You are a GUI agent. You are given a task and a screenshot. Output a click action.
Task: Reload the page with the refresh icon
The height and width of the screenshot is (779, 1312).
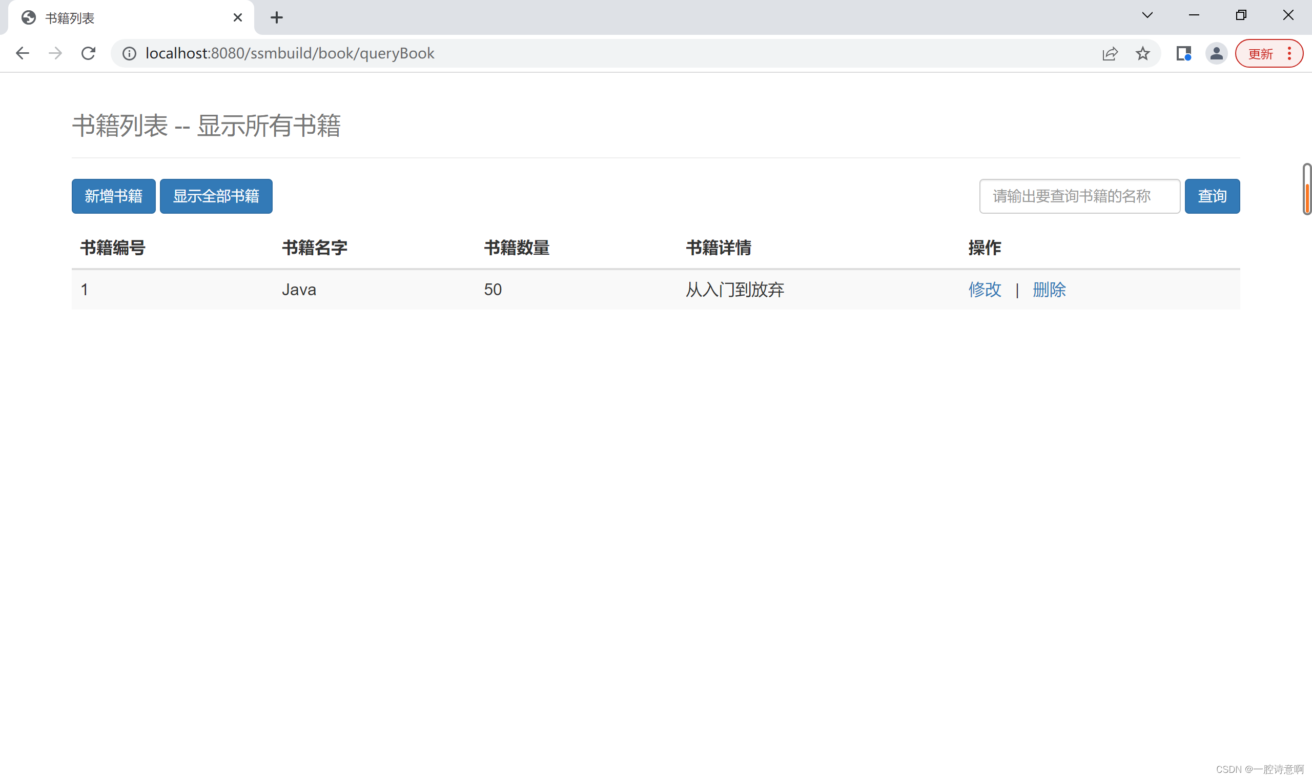(x=88, y=53)
